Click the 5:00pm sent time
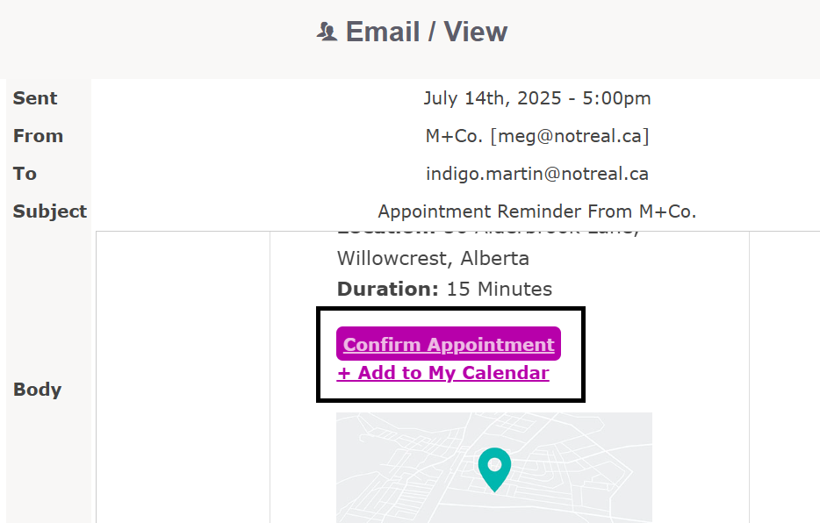820x523 pixels. coord(616,98)
